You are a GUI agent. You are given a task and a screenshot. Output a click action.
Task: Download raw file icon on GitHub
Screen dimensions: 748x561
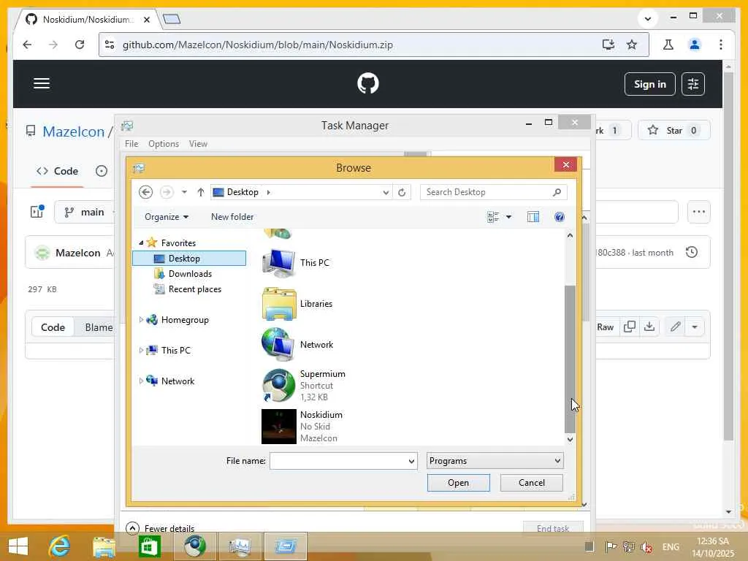tap(649, 327)
